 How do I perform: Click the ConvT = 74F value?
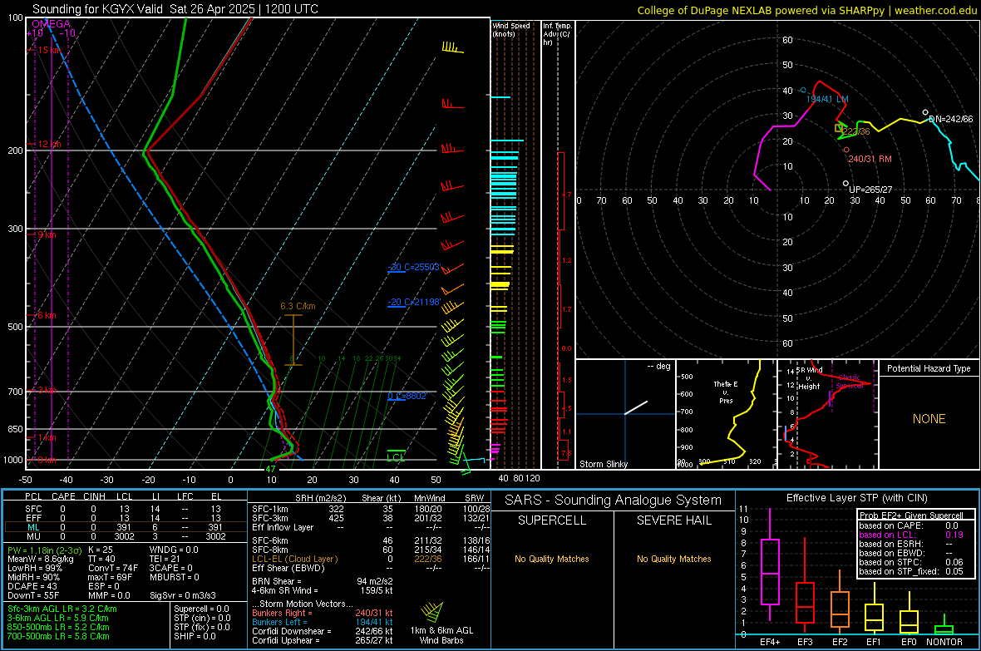point(113,568)
